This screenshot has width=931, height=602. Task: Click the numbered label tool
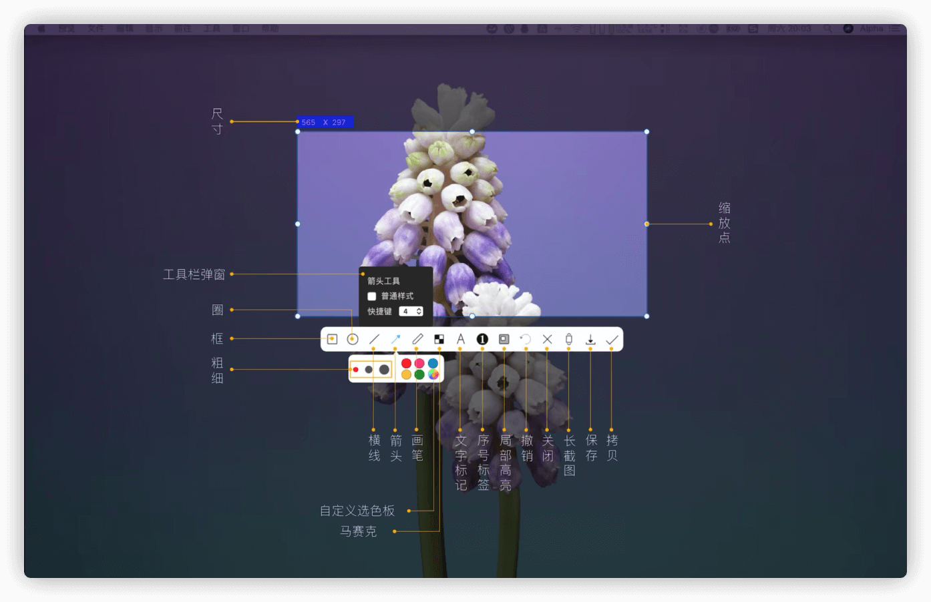tap(482, 339)
